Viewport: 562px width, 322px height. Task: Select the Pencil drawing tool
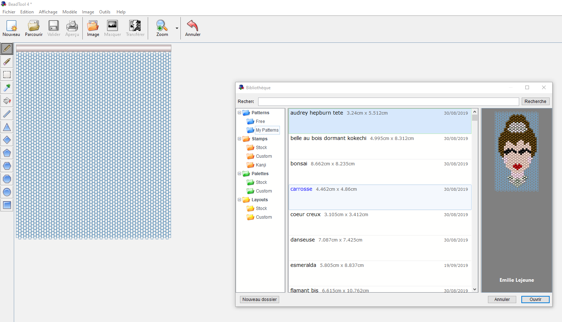(x=7, y=49)
